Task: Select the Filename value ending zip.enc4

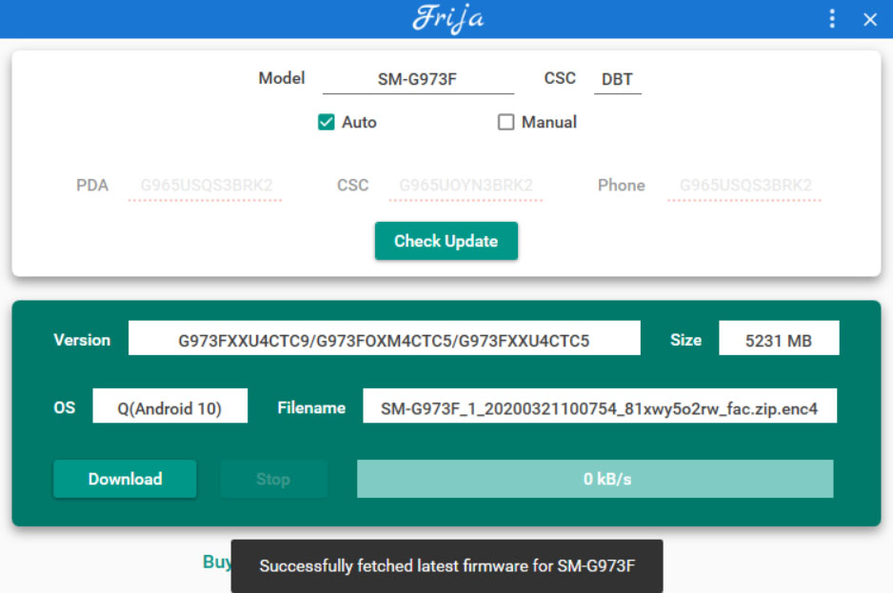Action: 600,406
